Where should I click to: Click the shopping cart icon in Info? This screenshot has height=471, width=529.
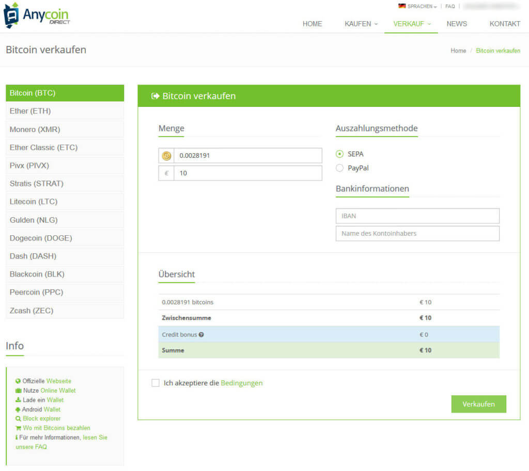[x=18, y=428]
